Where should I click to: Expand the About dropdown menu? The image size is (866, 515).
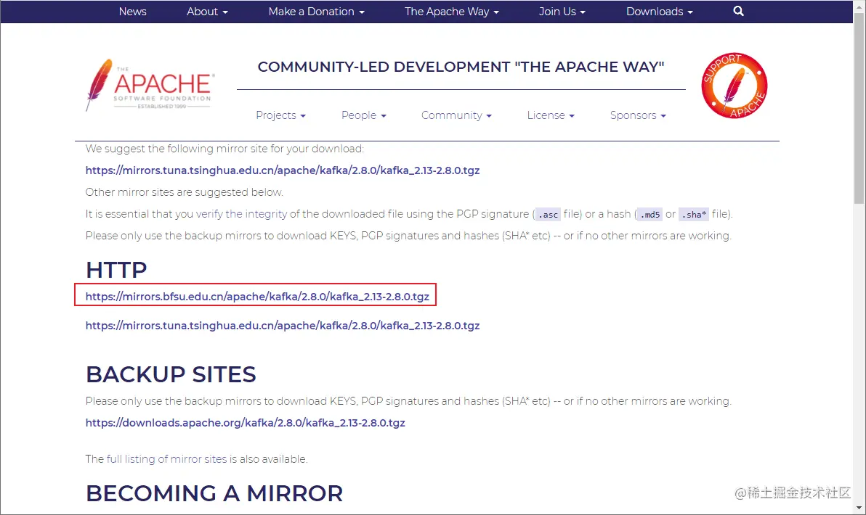tap(207, 12)
